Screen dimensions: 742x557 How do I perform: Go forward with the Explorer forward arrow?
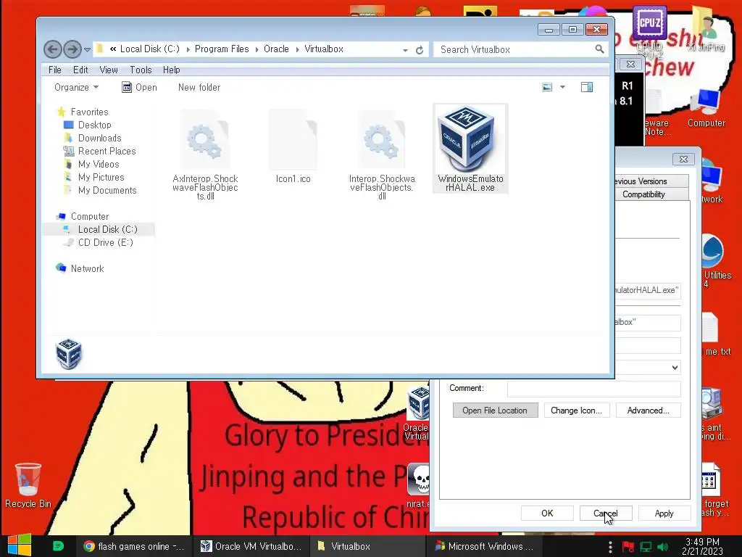pos(72,49)
